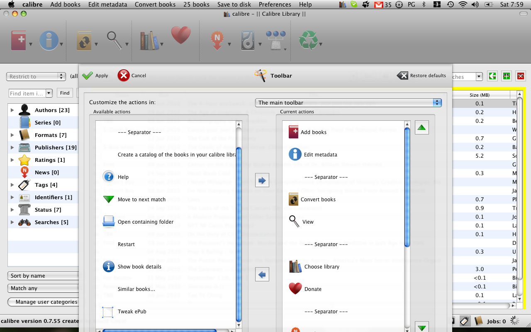Click the jobs spinner in the status bar
This screenshot has height=332, width=531.
coord(515,320)
